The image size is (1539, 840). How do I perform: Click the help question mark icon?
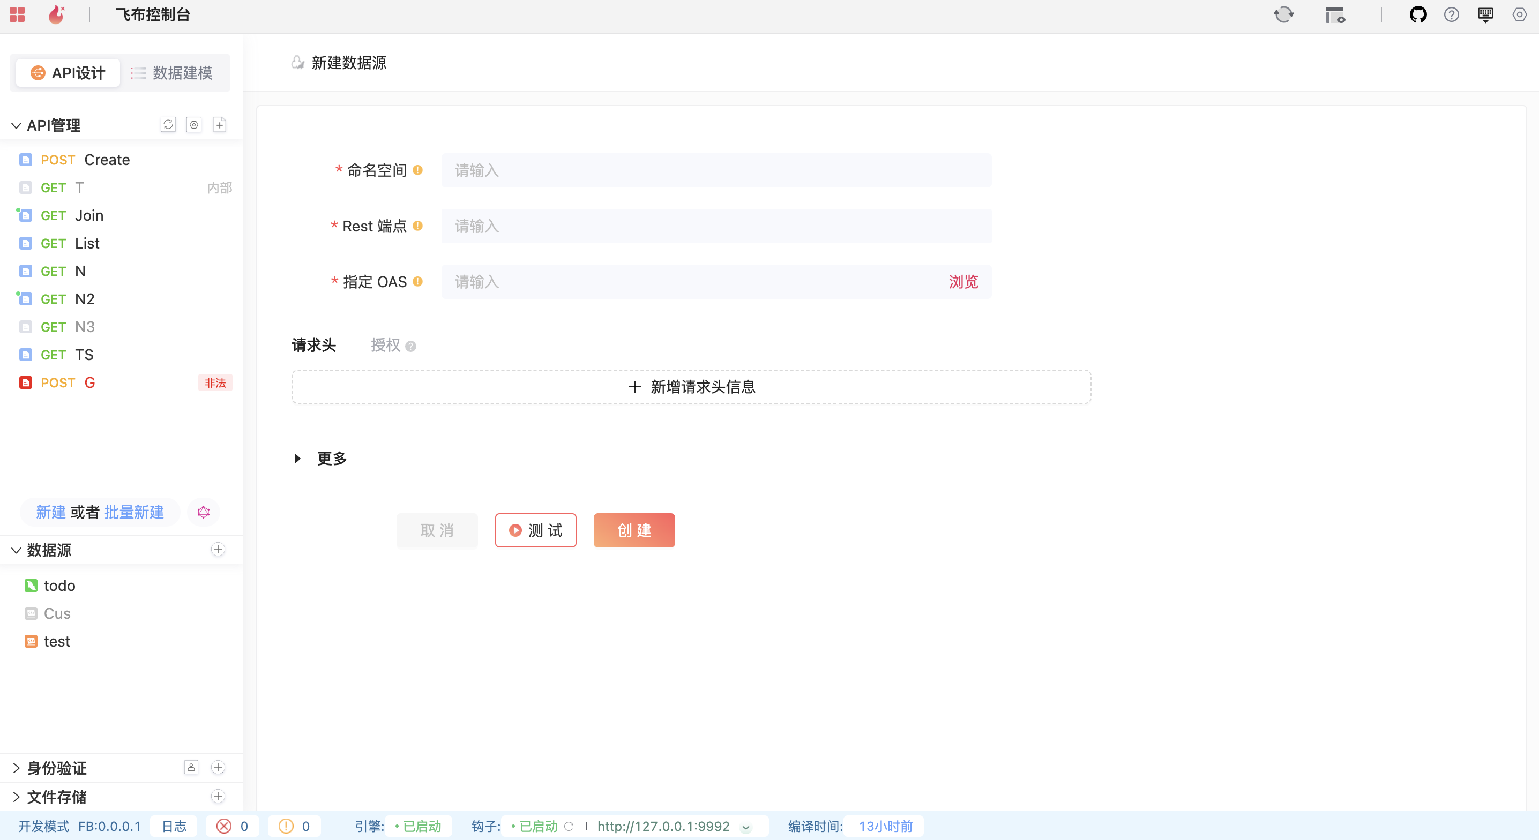pyautogui.click(x=1451, y=14)
